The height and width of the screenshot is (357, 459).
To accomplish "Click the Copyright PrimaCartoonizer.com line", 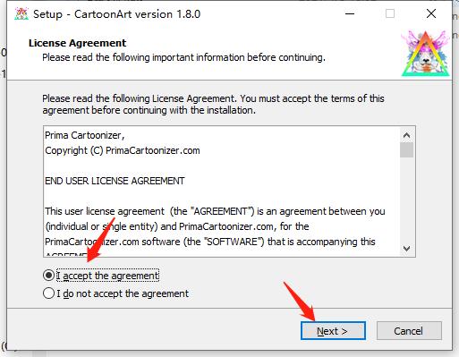I will [x=123, y=150].
